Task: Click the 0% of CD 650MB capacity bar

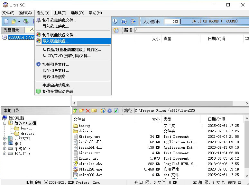Action: coord(215,21)
